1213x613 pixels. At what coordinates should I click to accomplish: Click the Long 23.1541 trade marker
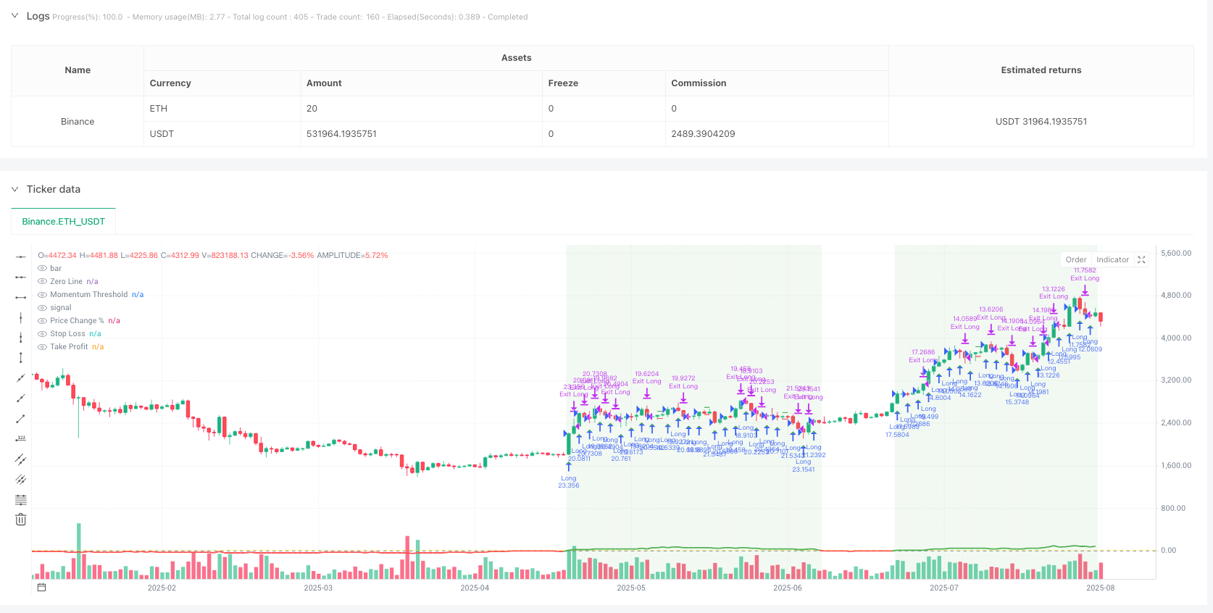coord(804,466)
